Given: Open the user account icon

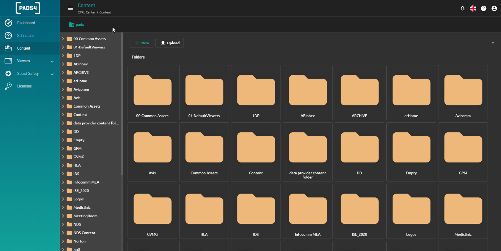Looking at the screenshot, I should point(494,9).
